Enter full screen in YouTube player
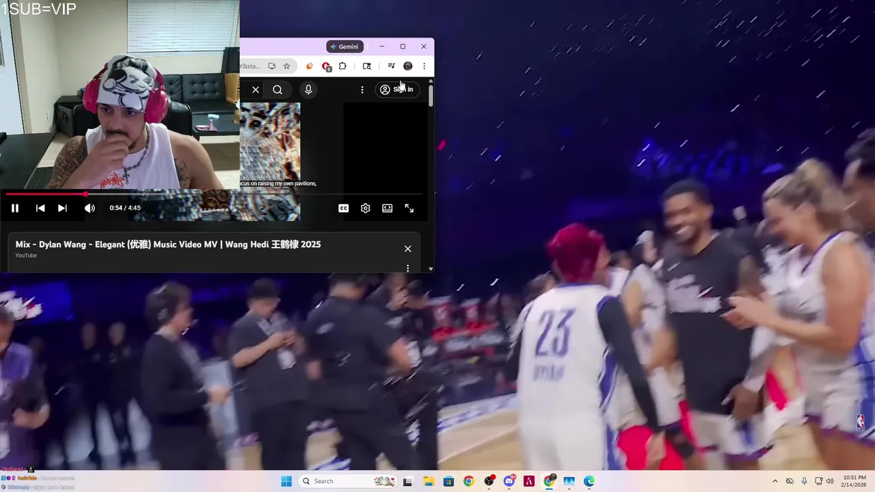 409,208
